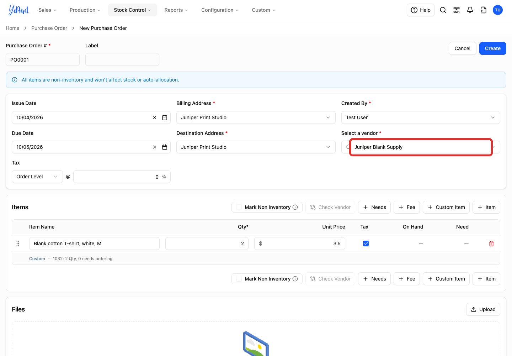Click the blue Create button
Image resolution: width=512 pixels, height=356 pixels.
click(x=493, y=48)
